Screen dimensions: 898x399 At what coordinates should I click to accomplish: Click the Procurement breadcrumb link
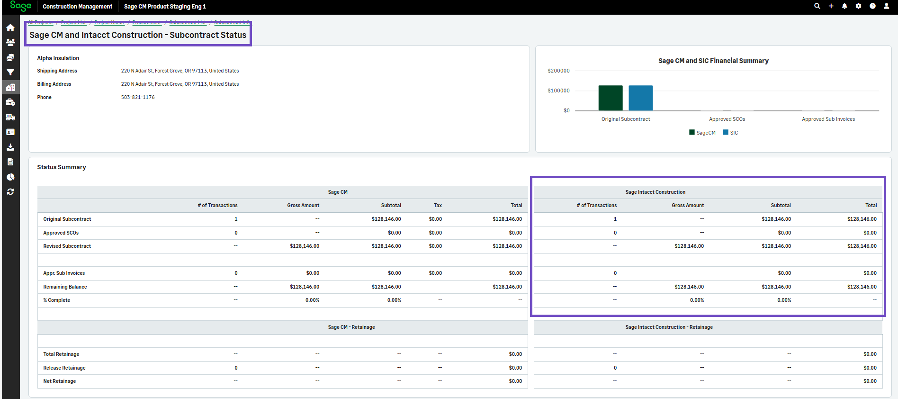click(147, 22)
